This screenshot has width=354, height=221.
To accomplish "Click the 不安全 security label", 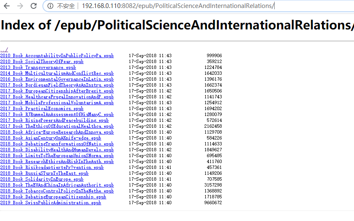I will tap(66, 6).
